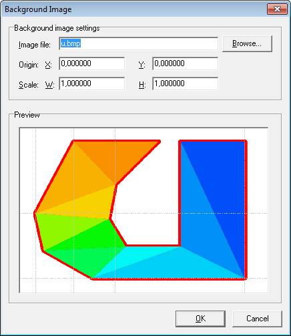Click the 'Scale:' label
291x336 pixels.
click(x=29, y=85)
